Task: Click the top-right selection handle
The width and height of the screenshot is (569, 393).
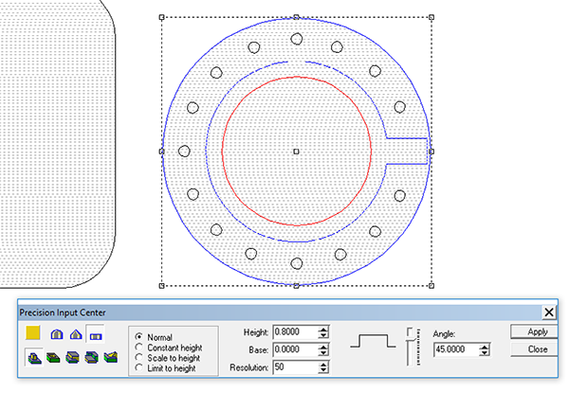Action: point(431,17)
